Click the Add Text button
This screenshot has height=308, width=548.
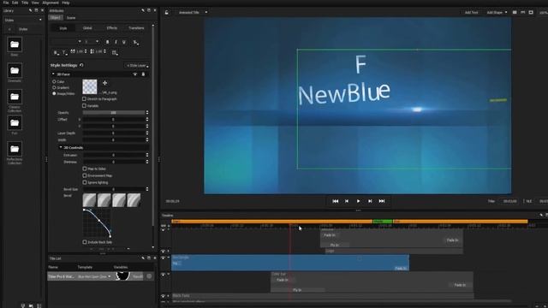[471, 12]
